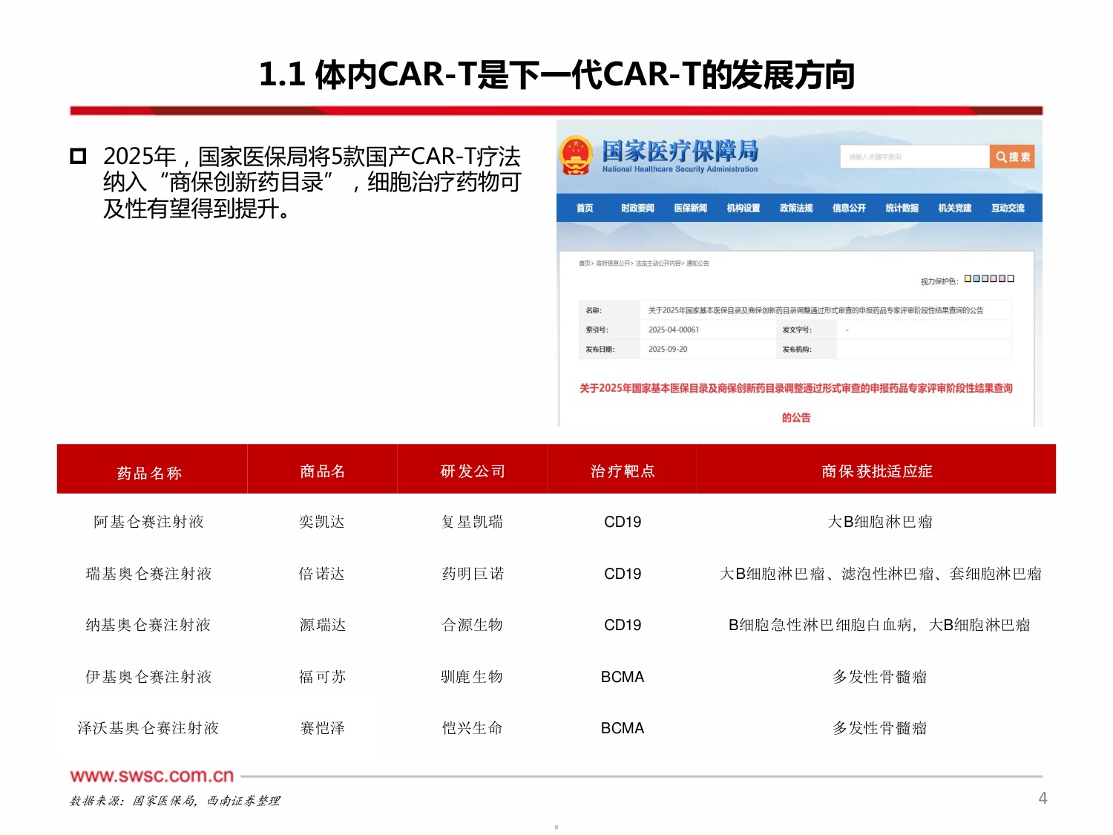Open the 互动交流 navigation item

tap(1008, 208)
